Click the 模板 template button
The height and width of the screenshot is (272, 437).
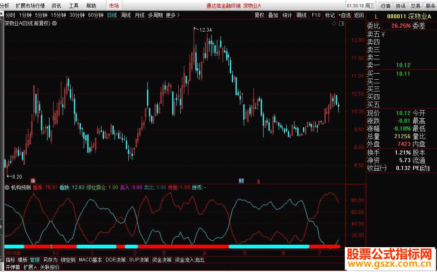(x=23, y=260)
